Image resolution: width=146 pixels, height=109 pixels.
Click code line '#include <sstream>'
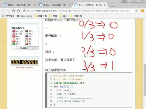tap(68, 79)
